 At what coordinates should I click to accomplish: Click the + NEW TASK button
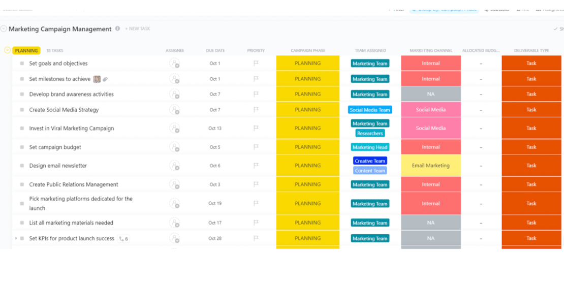coord(137,29)
